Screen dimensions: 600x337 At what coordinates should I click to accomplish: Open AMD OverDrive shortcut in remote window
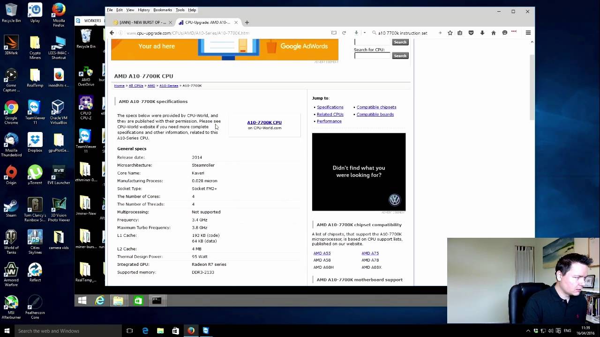click(86, 76)
